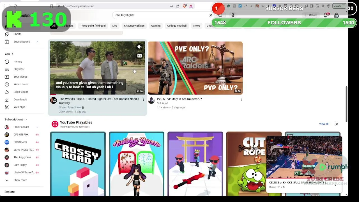Click the browser address bar URL
The image size is (359, 202).
pyautogui.click(x=78, y=6)
